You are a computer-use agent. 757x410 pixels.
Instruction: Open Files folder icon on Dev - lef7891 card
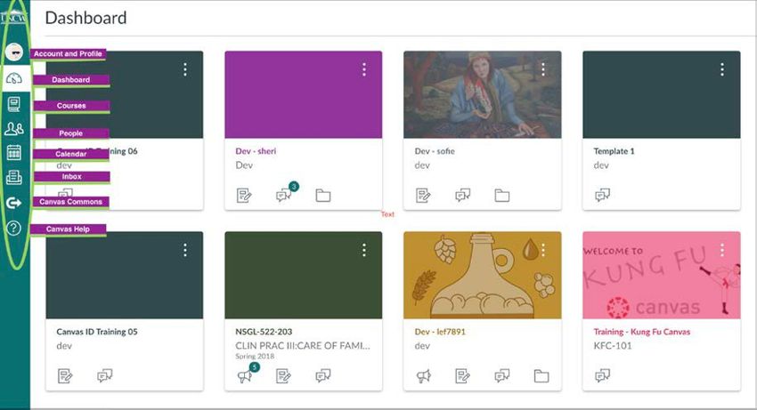click(541, 375)
